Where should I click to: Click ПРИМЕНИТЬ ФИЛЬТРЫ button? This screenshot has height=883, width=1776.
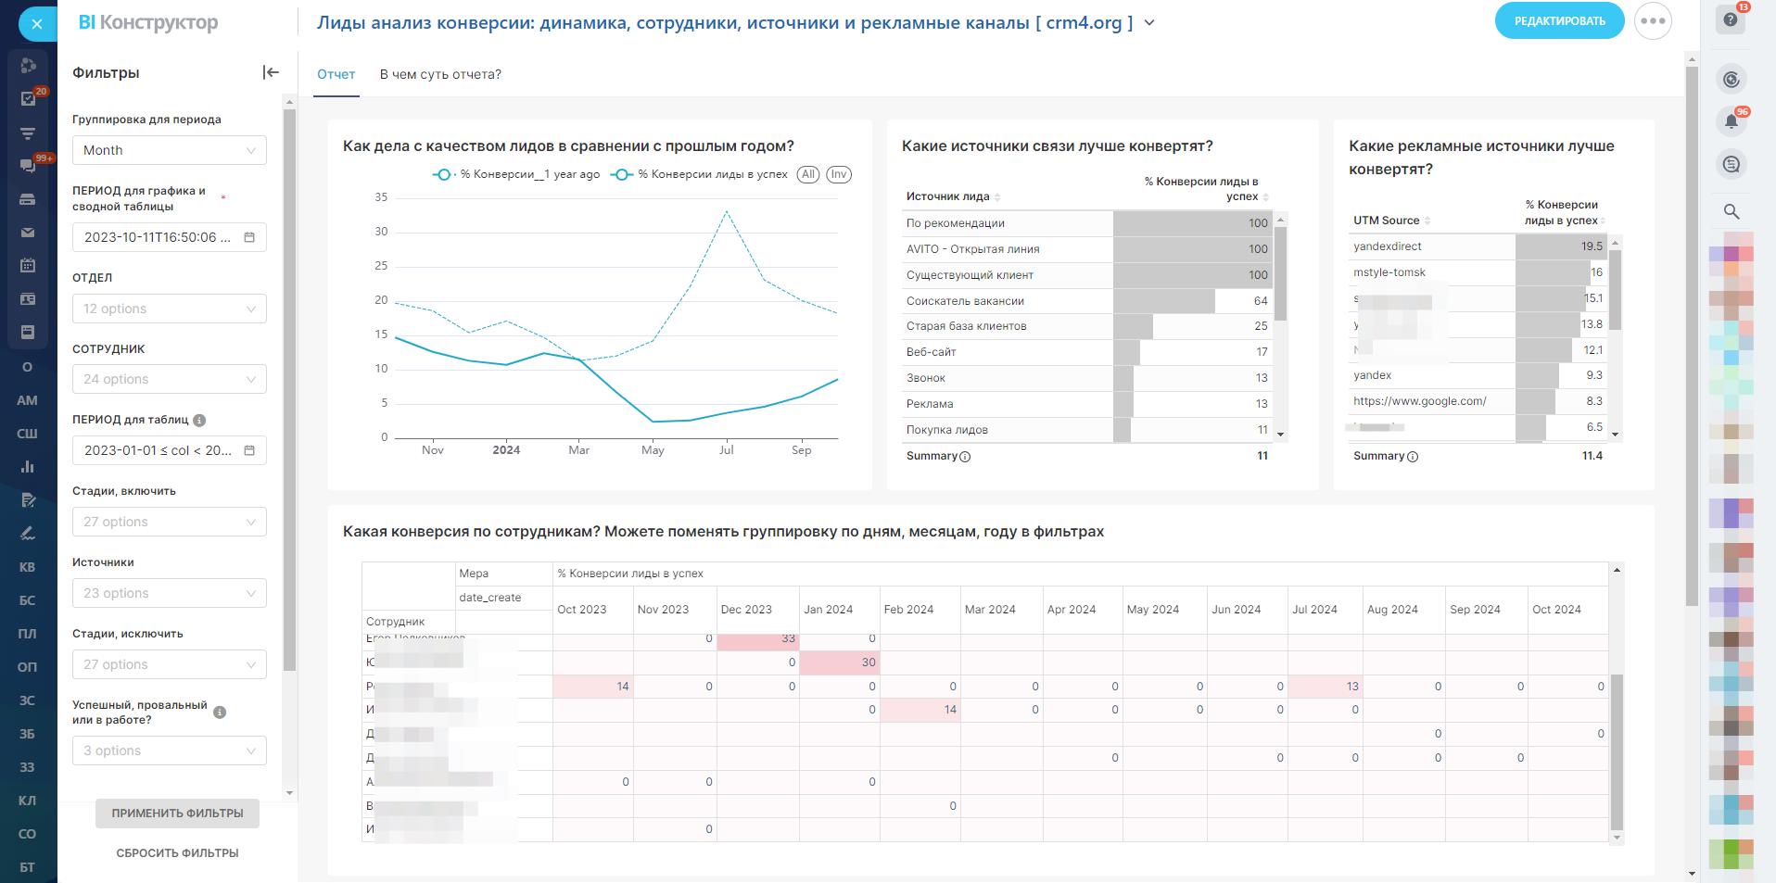click(177, 814)
